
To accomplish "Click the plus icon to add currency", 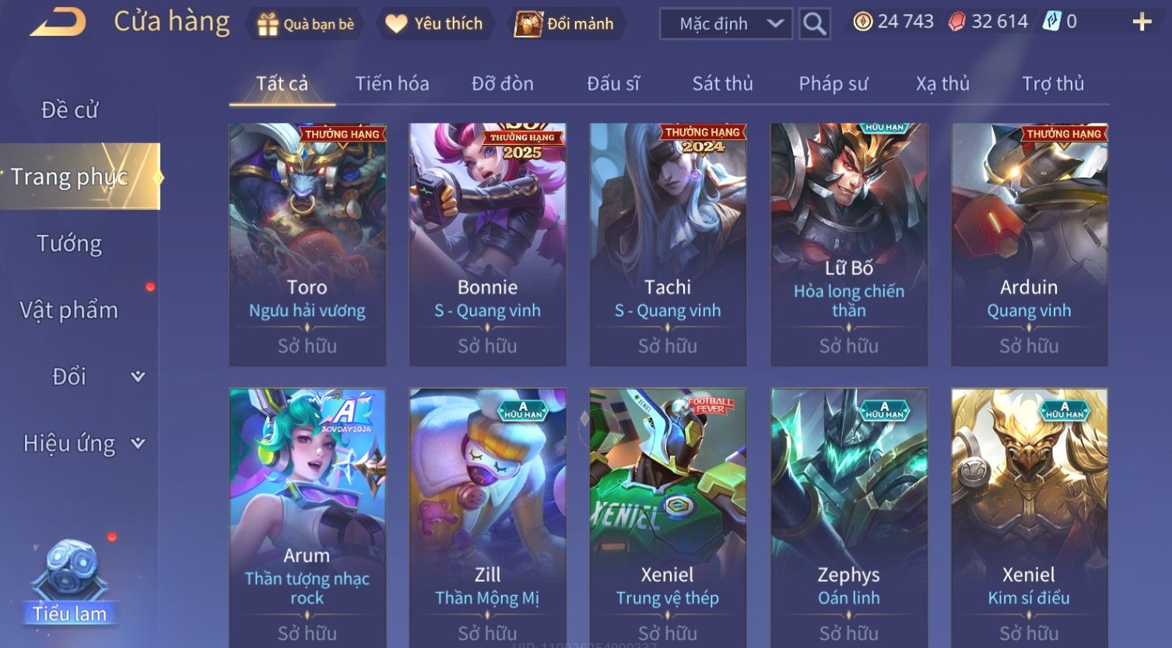I will tap(1142, 22).
